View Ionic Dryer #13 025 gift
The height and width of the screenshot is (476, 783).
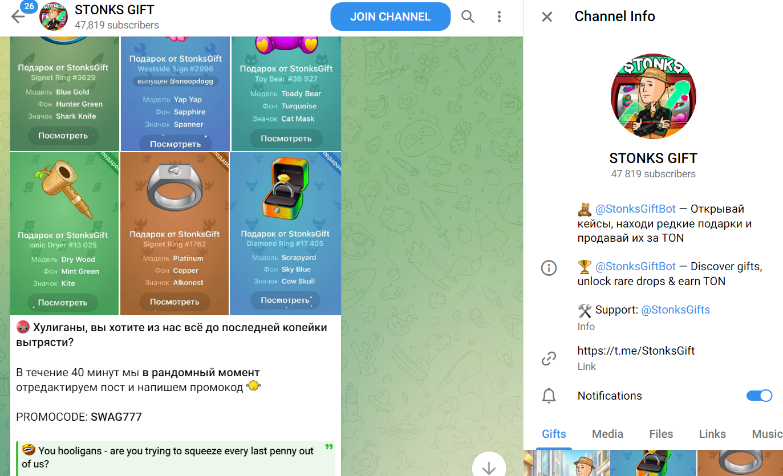(x=63, y=303)
